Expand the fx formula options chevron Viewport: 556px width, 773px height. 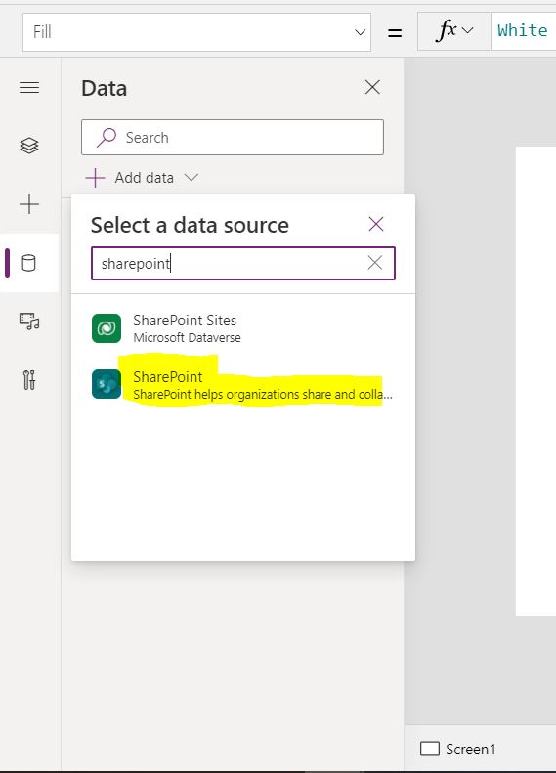pyautogui.click(x=467, y=30)
